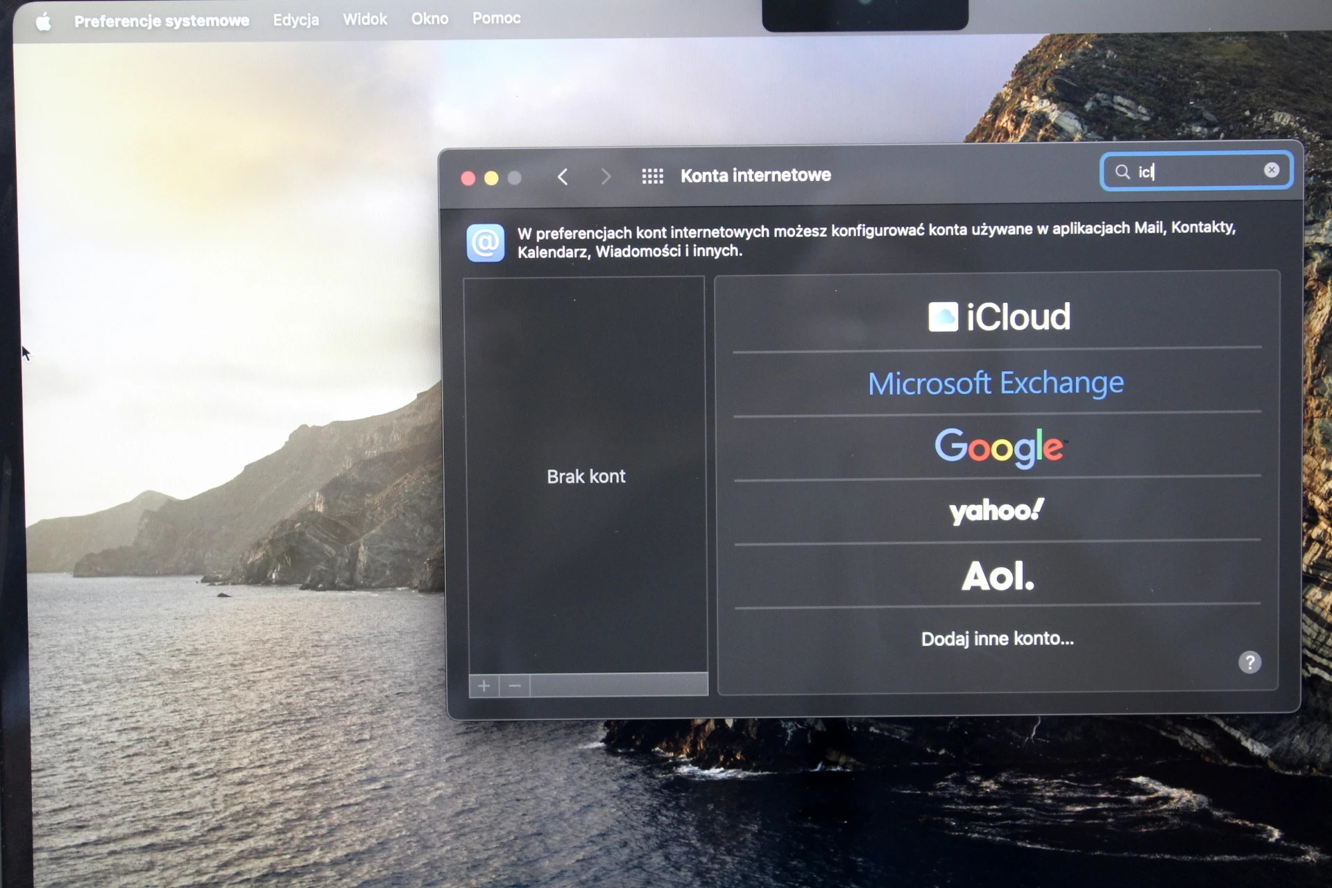
Task: Go forward with the right chevron
Action: [606, 176]
